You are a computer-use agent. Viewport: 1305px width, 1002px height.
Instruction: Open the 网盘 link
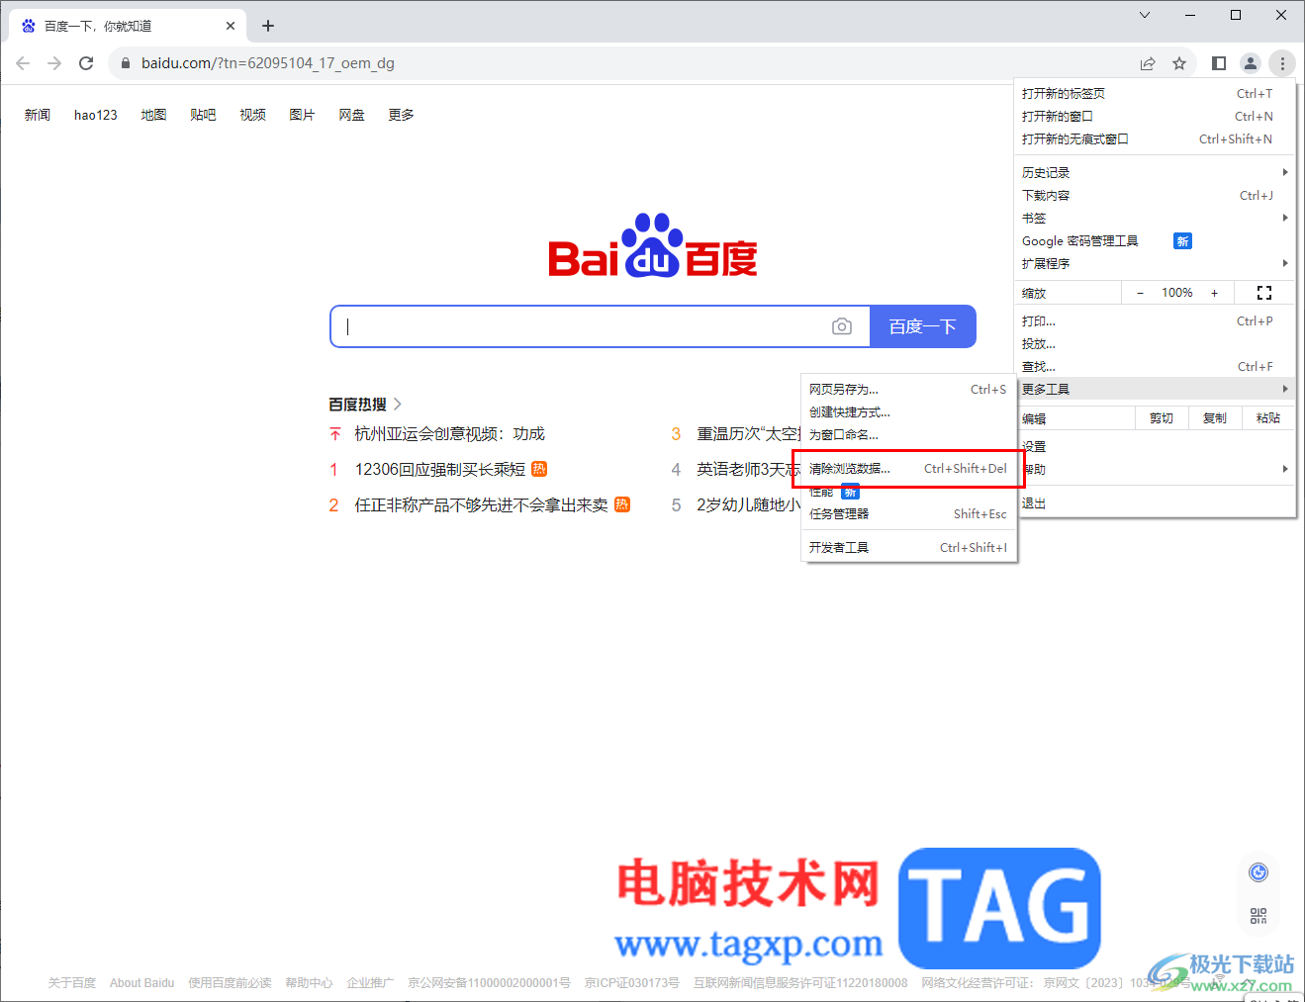pyautogui.click(x=351, y=115)
